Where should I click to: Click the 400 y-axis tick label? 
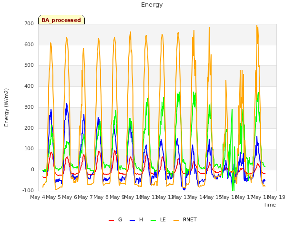click(x=29, y=86)
